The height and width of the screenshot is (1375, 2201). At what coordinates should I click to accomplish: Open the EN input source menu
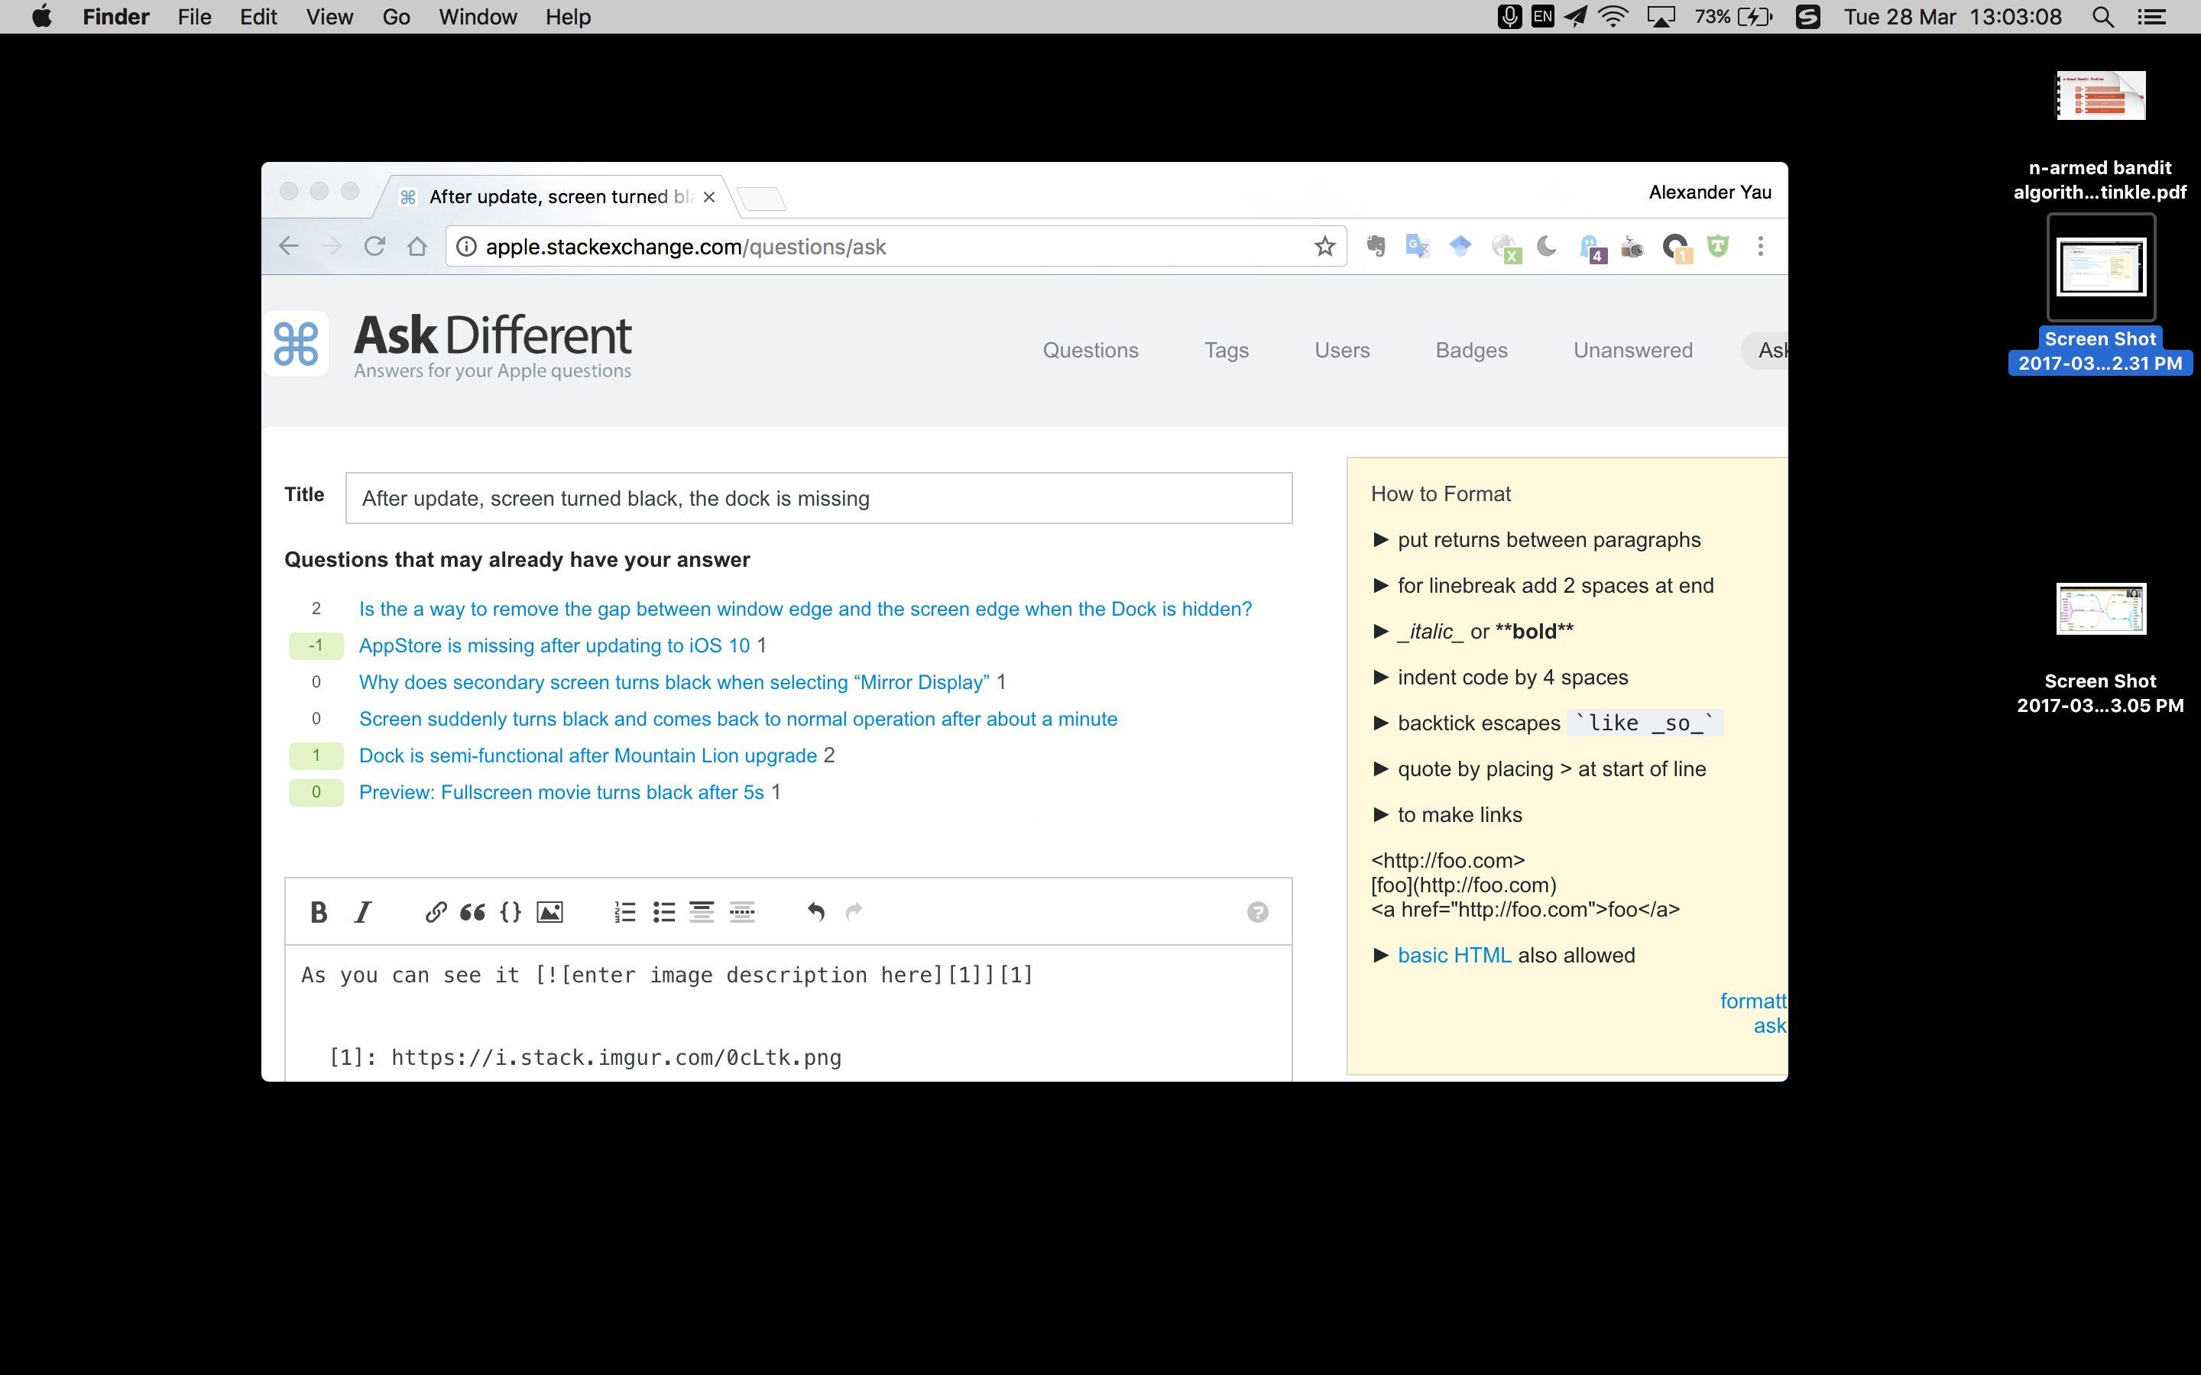pyautogui.click(x=1542, y=16)
